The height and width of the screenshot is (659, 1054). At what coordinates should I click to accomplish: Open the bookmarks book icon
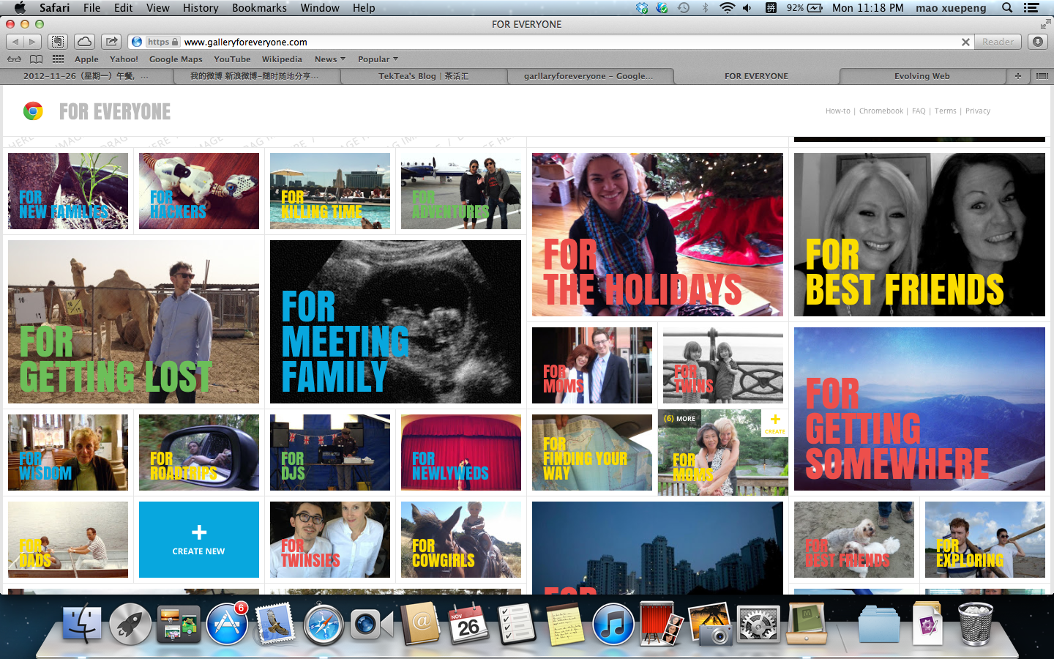click(36, 59)
